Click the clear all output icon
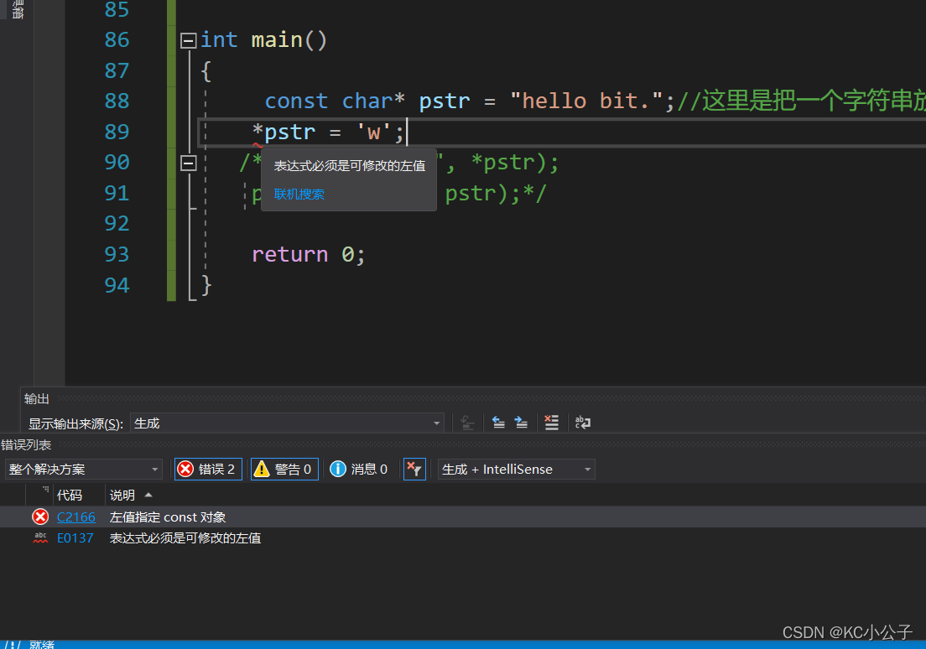Screen dimensions: 926x649 (552, 423)
